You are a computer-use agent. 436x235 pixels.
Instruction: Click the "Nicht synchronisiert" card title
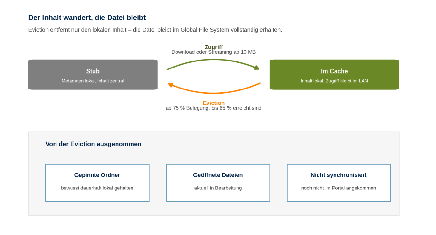coord(339,175)
